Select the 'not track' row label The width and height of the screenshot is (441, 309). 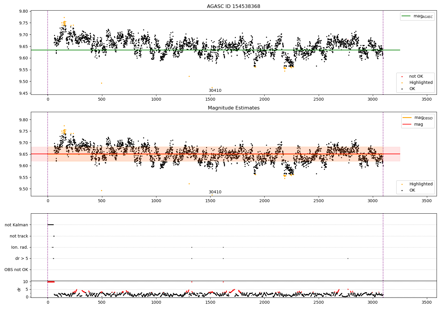[19, 236]
